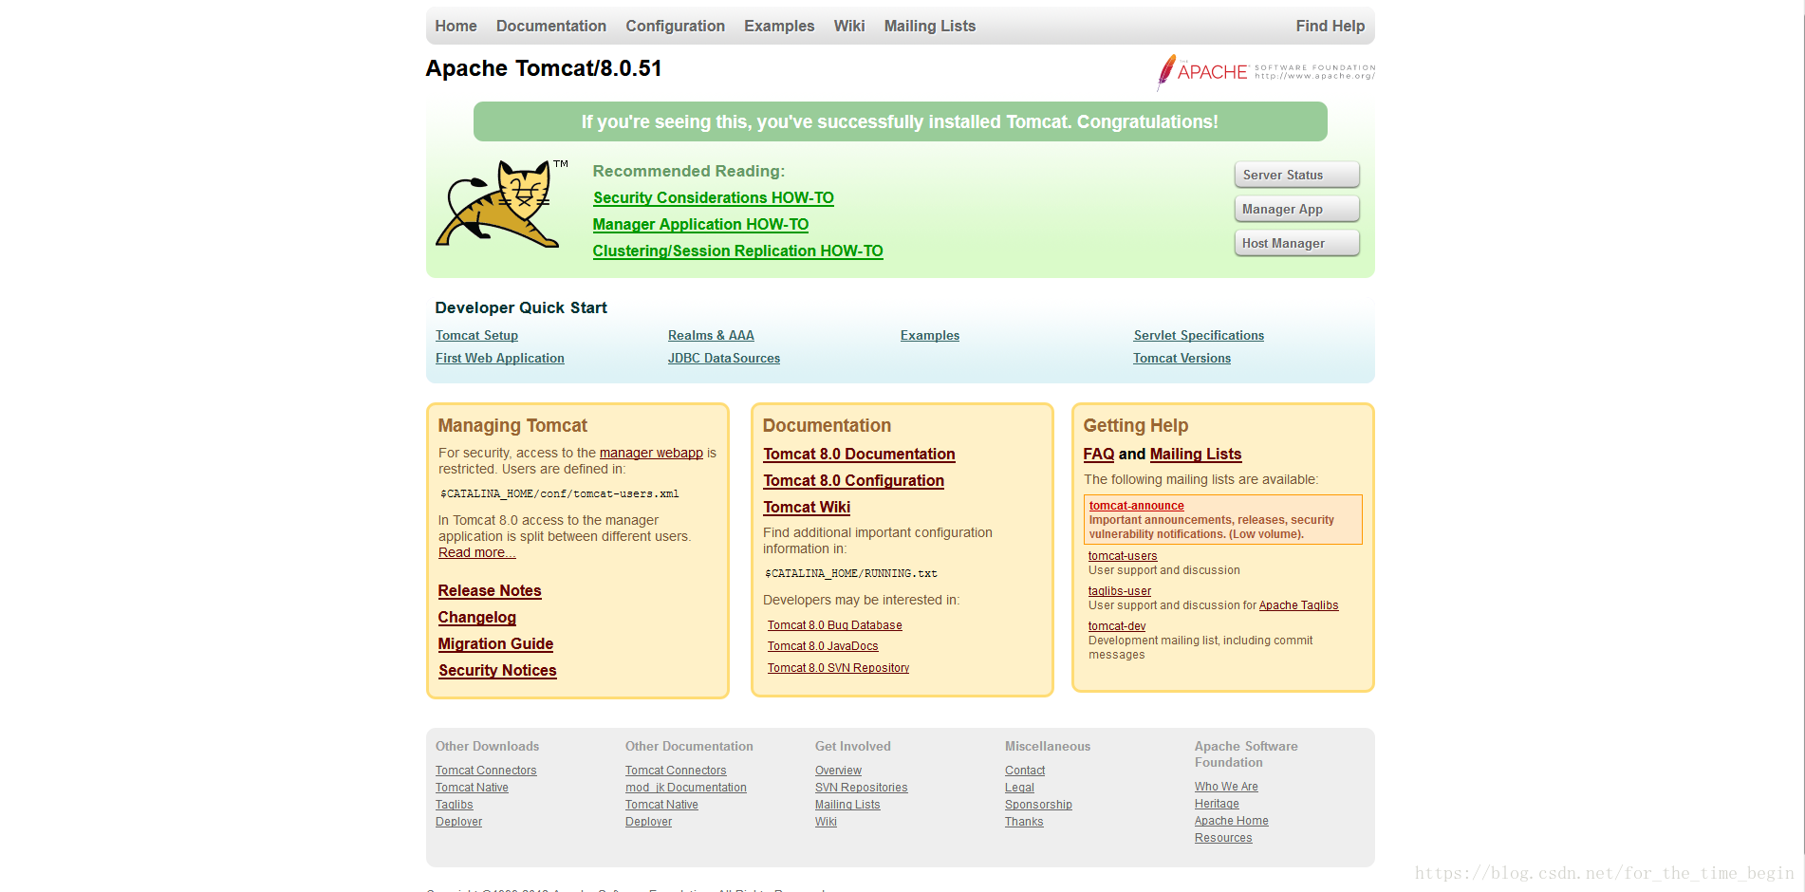
Task: Open the Tomcat Versions link
Action: click(x=1182, y=358)
